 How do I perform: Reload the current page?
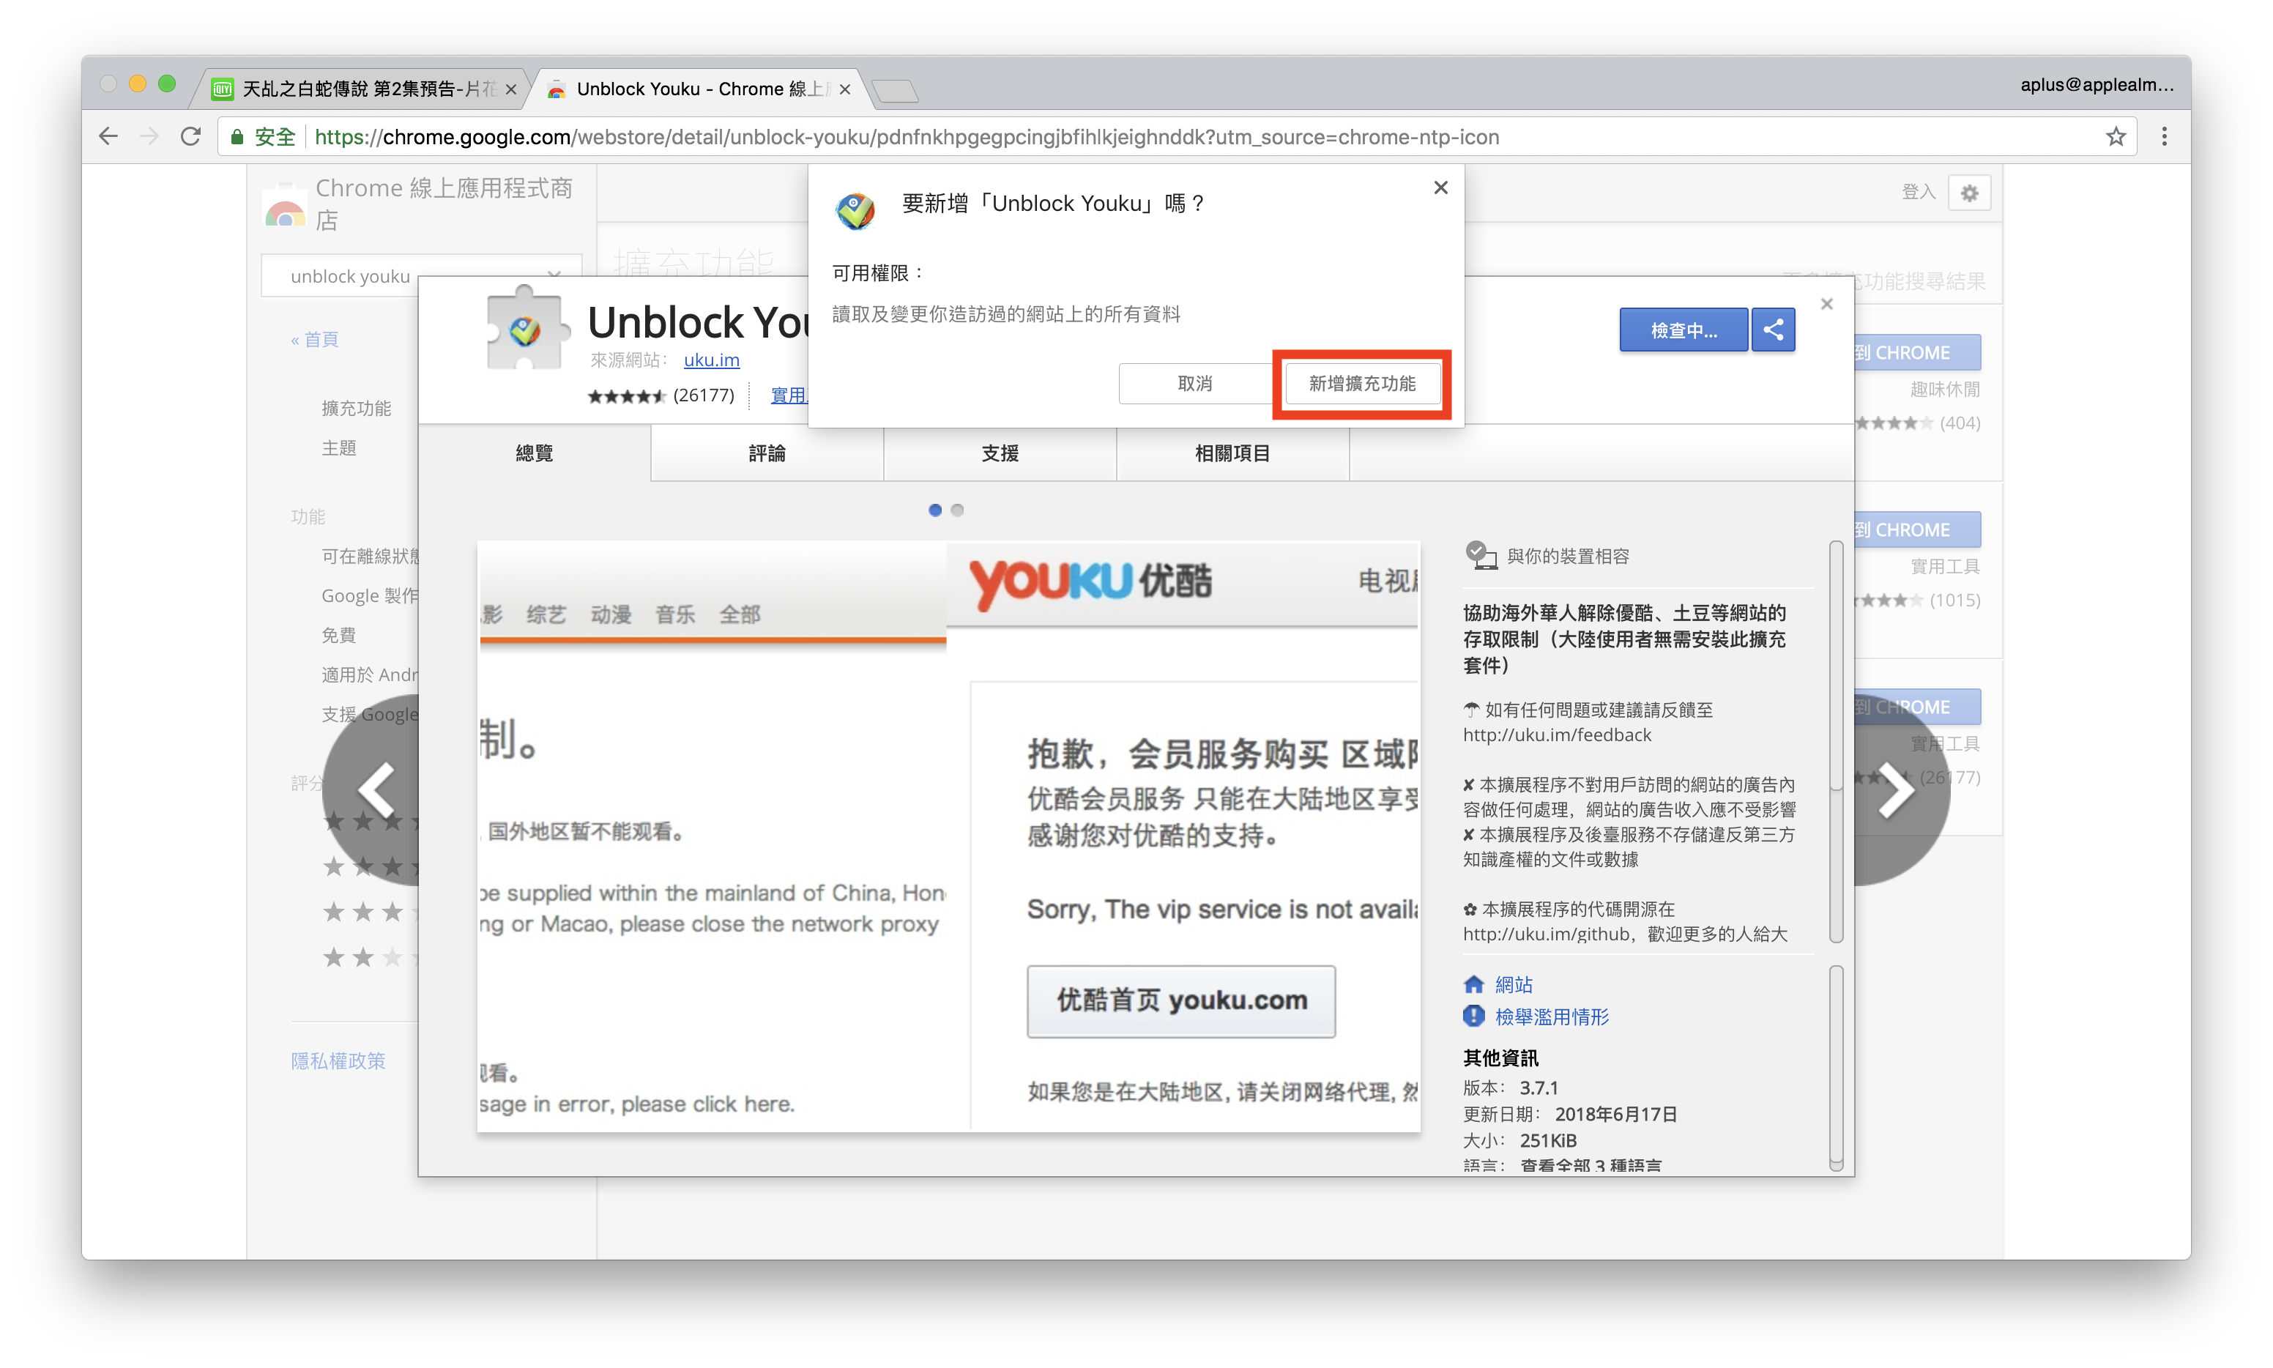click(191, 136)
